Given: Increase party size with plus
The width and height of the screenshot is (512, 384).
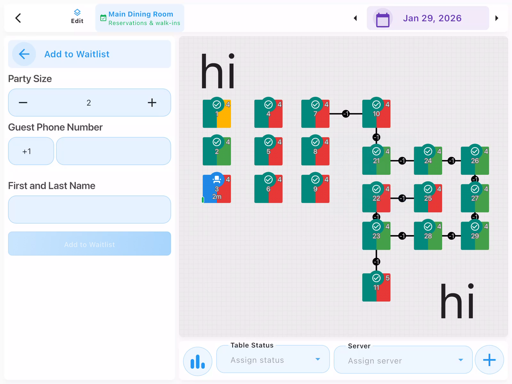Looking at the screenshot, I should pyautogui.click(x=152, y=103).
